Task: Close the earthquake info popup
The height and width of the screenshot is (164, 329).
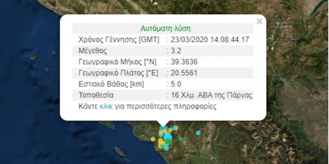Action: tap(259, 22)
